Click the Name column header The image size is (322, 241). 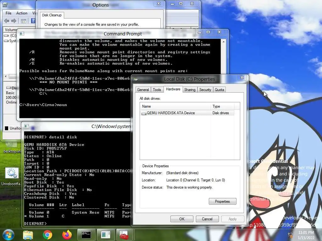click(x=175, y=106)
